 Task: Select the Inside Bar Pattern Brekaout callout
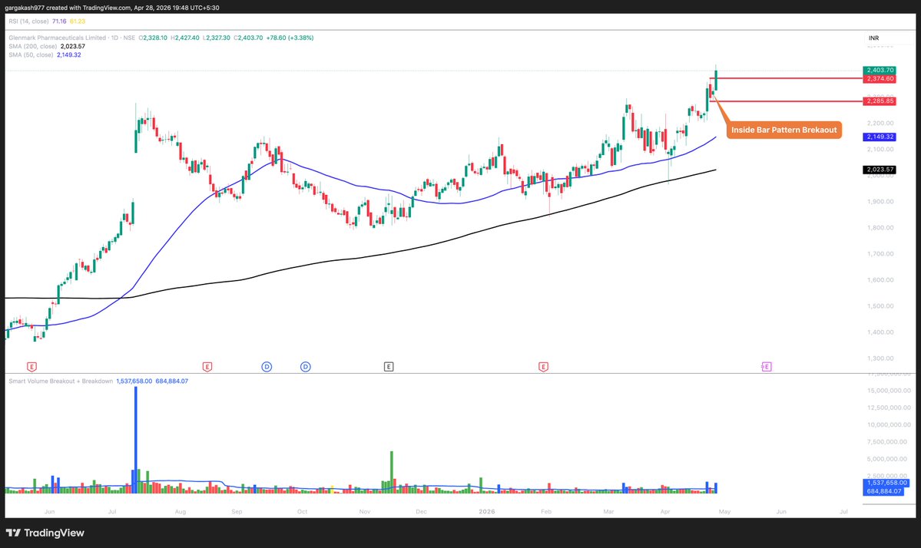click(x=784, y=130)
